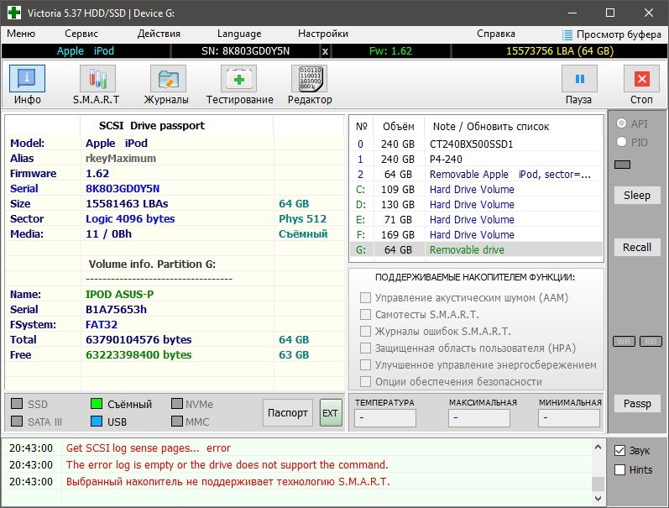Open the Редактор hex editor panel
The width and height of the screenshot is (669, 508).
click(x=310, y=79)
